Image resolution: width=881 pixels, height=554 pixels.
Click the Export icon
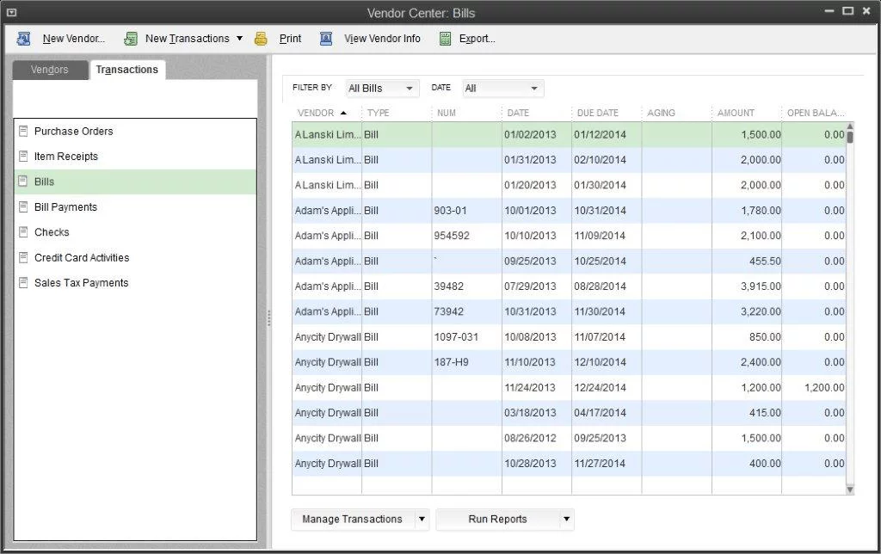(x=445, y=38)
